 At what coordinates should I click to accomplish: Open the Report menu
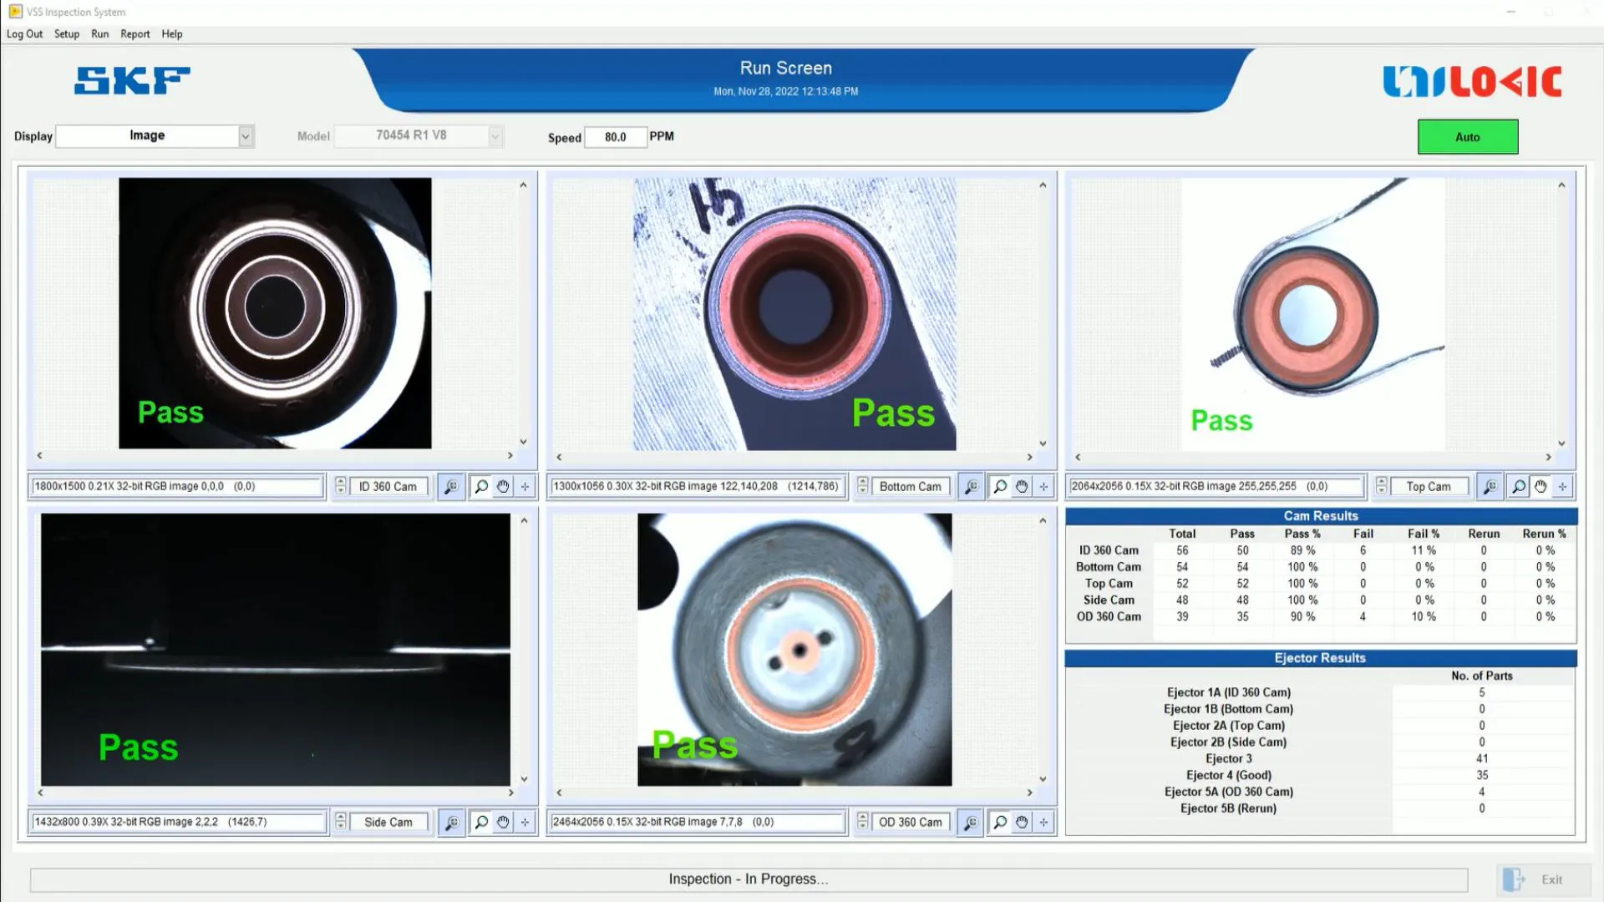135,34
